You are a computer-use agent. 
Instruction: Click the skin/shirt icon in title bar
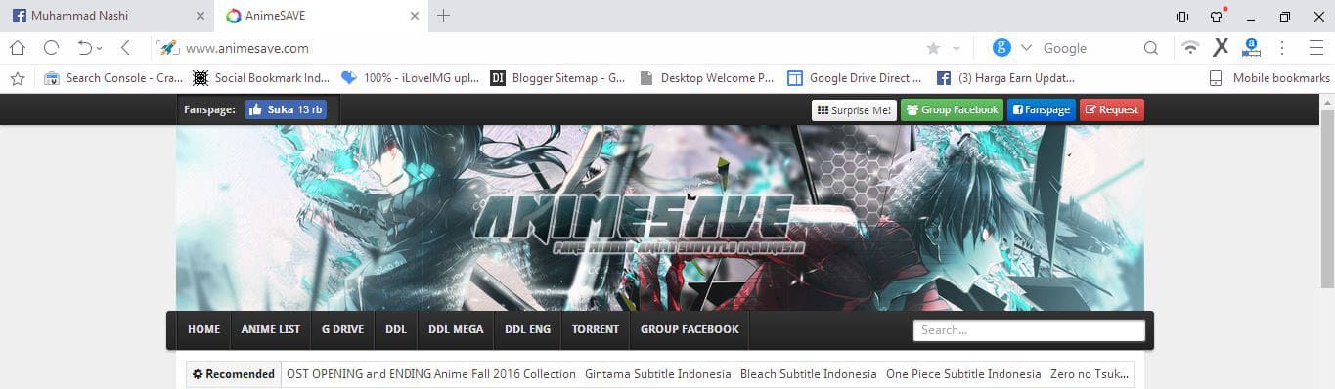[x=1217, y=15]
